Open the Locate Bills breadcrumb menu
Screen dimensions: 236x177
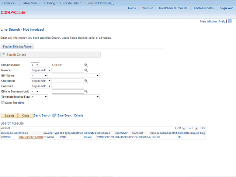[72, 3]
